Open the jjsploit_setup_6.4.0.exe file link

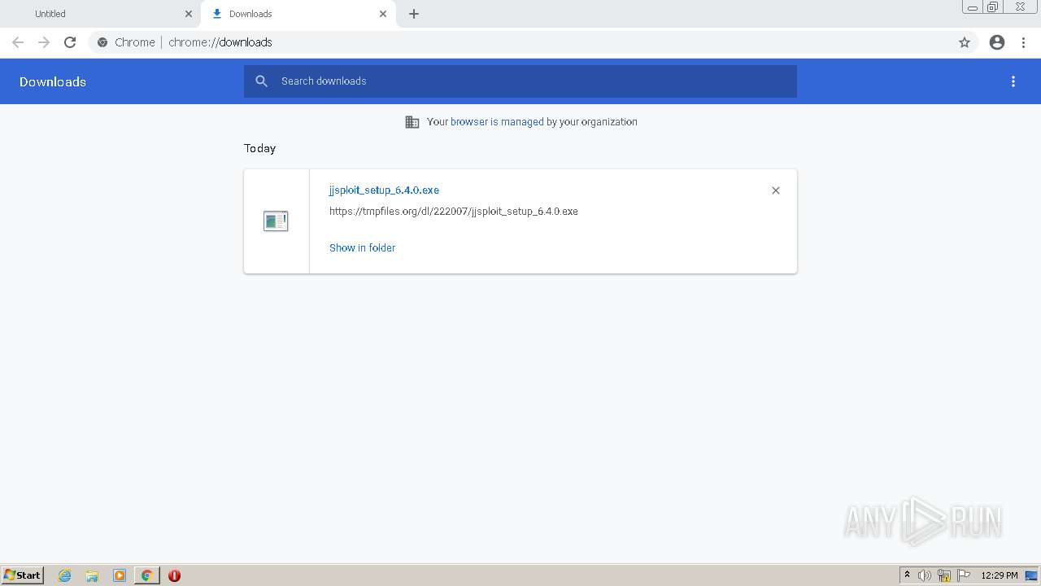(x=384, y=190)
